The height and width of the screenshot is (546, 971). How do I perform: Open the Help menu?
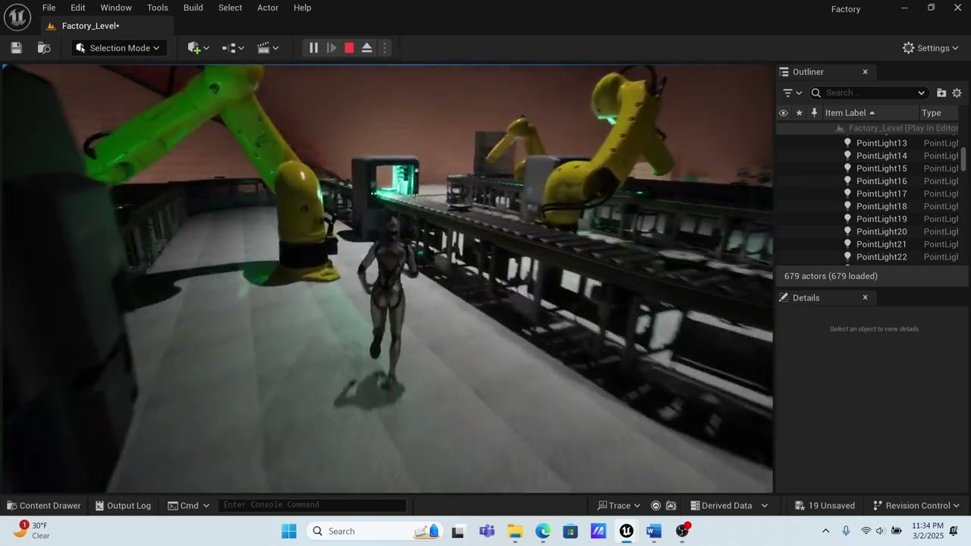[x=302, y=8]
